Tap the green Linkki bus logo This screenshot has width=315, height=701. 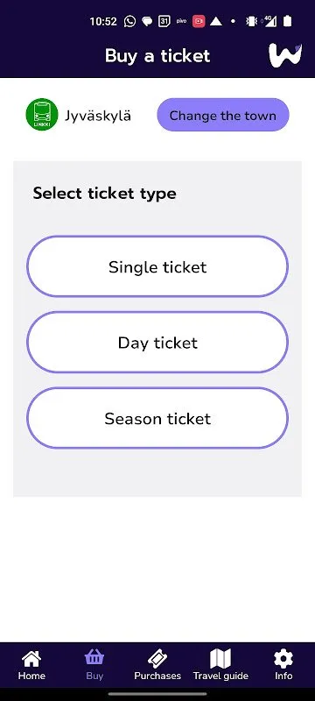tap(42, 115)
